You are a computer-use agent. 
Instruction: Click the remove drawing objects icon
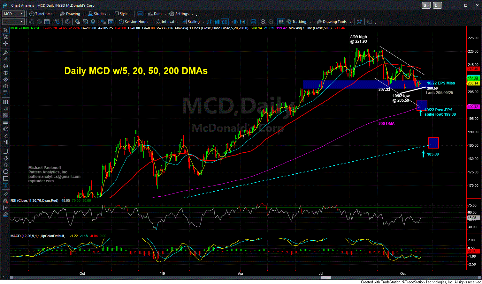(5, 201)
